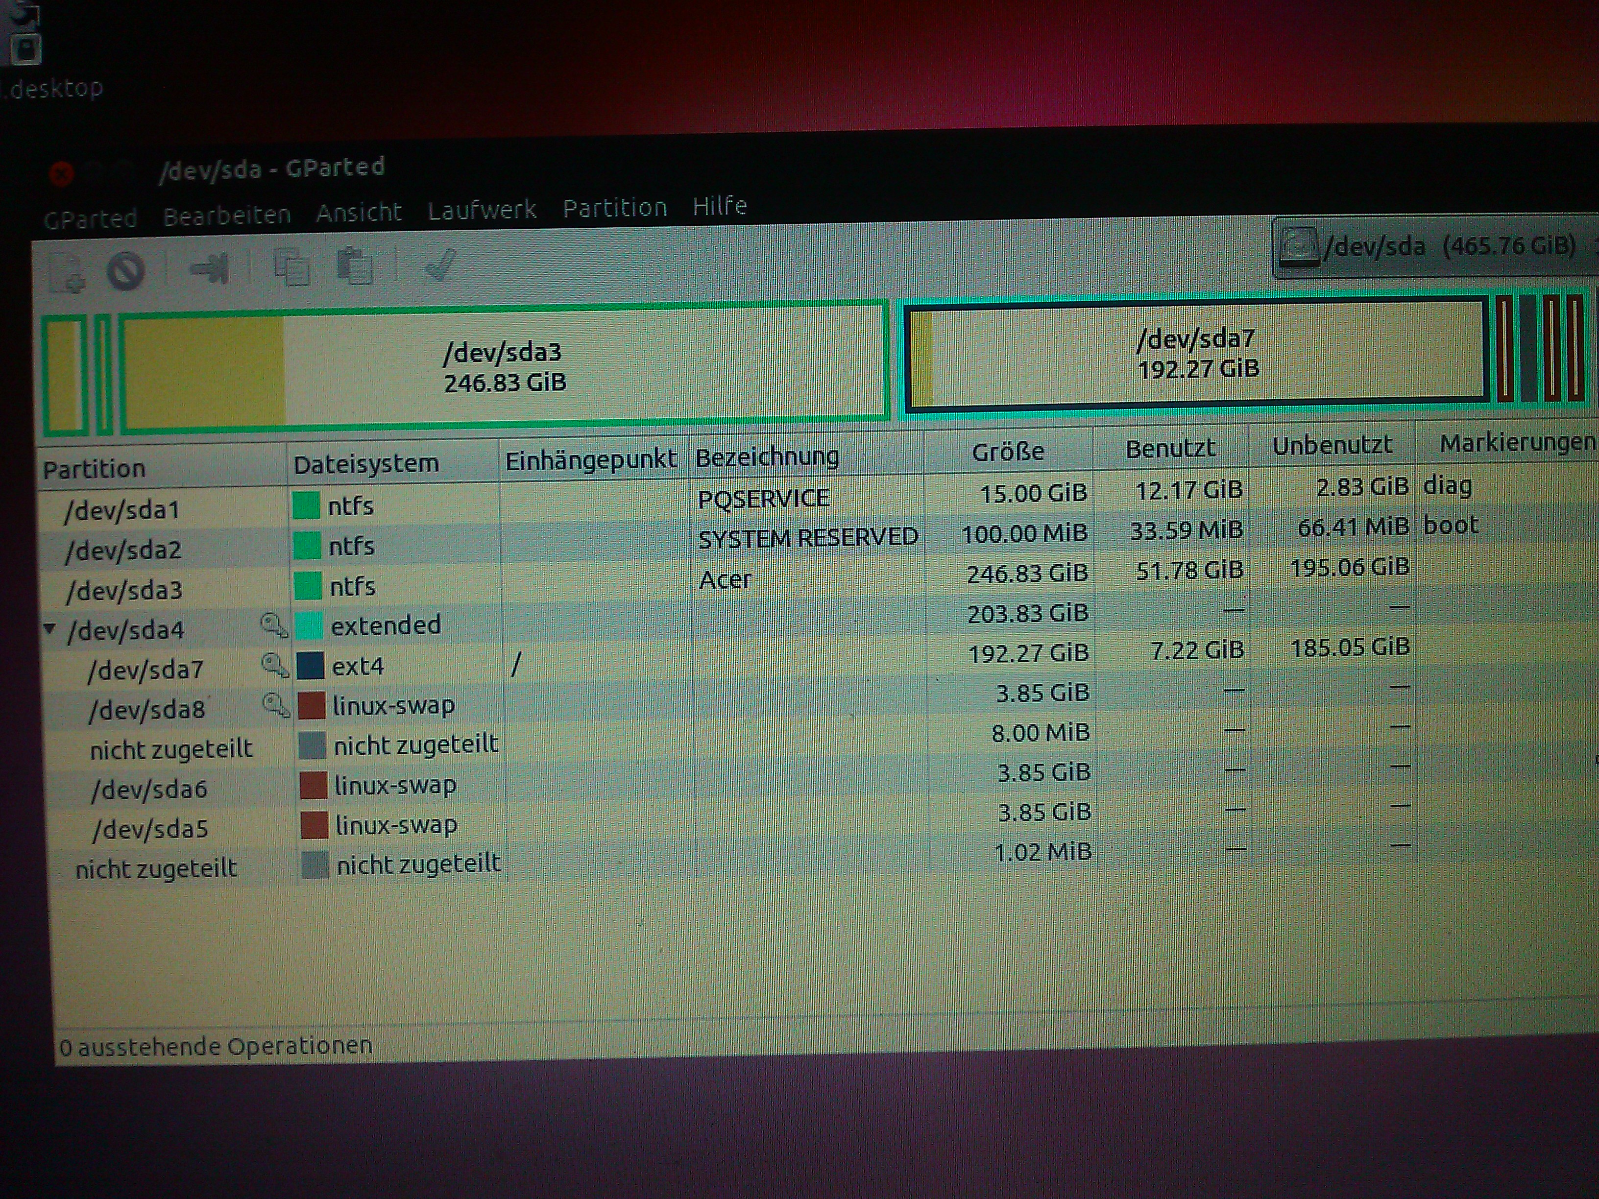Sort by the Größe column header

[1008, 453]
